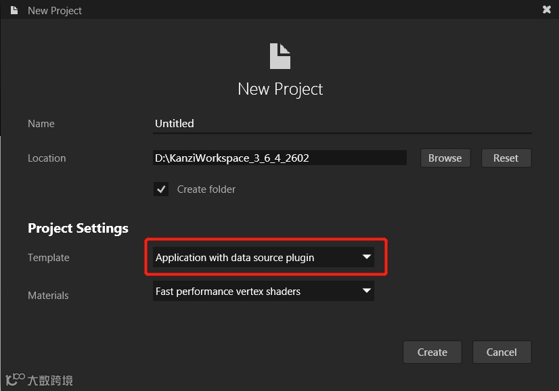Click the Project Settings heading
Viewport: 559px width, 391px height.
[x=78, y=228]
